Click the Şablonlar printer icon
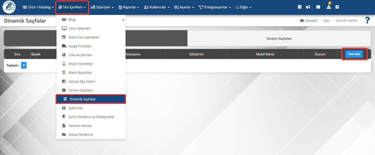 64,108
